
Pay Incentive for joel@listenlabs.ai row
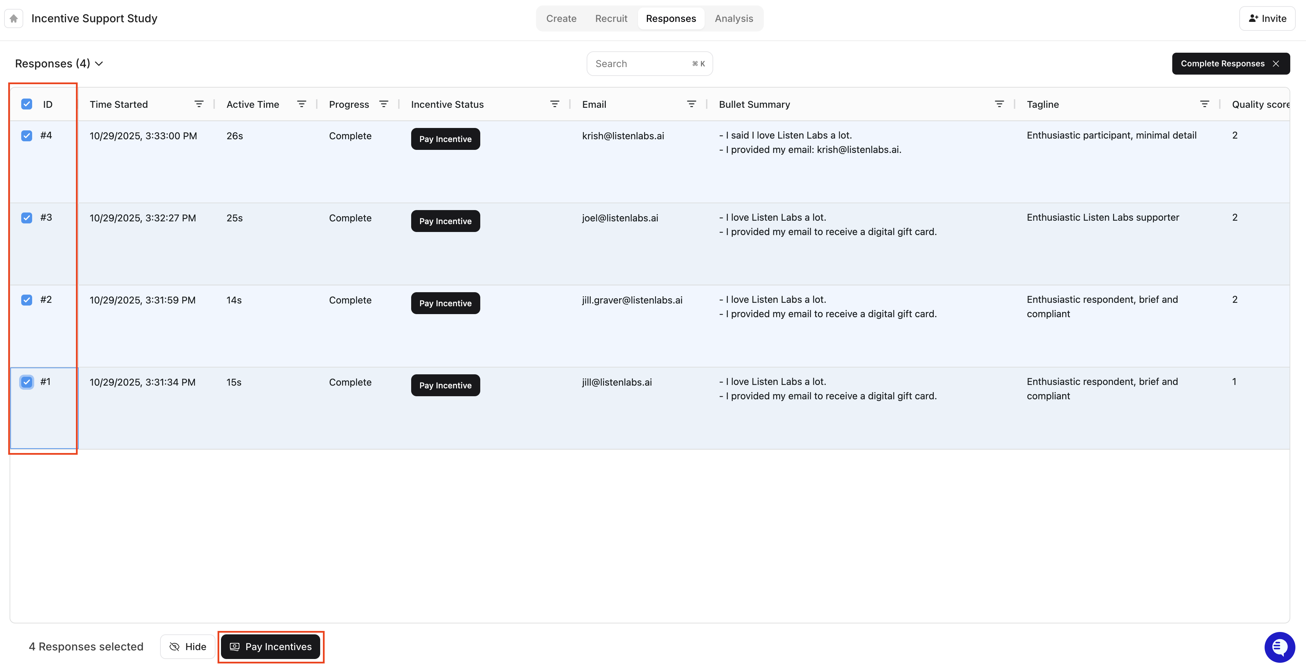[x=445, y=221]
